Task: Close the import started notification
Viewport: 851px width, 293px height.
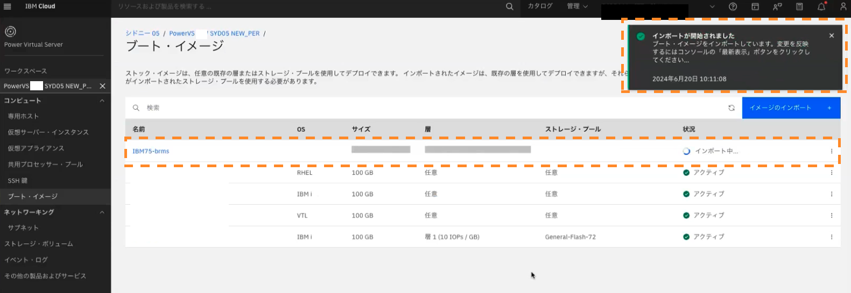Action: (832, 35)
